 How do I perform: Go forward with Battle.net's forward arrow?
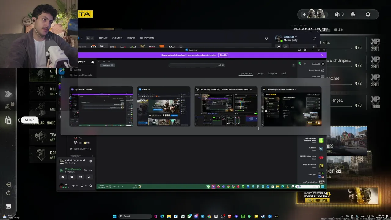coord(92,38)
